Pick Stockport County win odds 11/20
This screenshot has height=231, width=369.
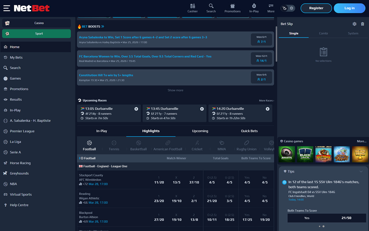159,180
